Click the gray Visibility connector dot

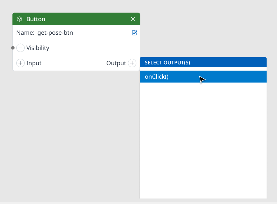[x=13, y=48]
